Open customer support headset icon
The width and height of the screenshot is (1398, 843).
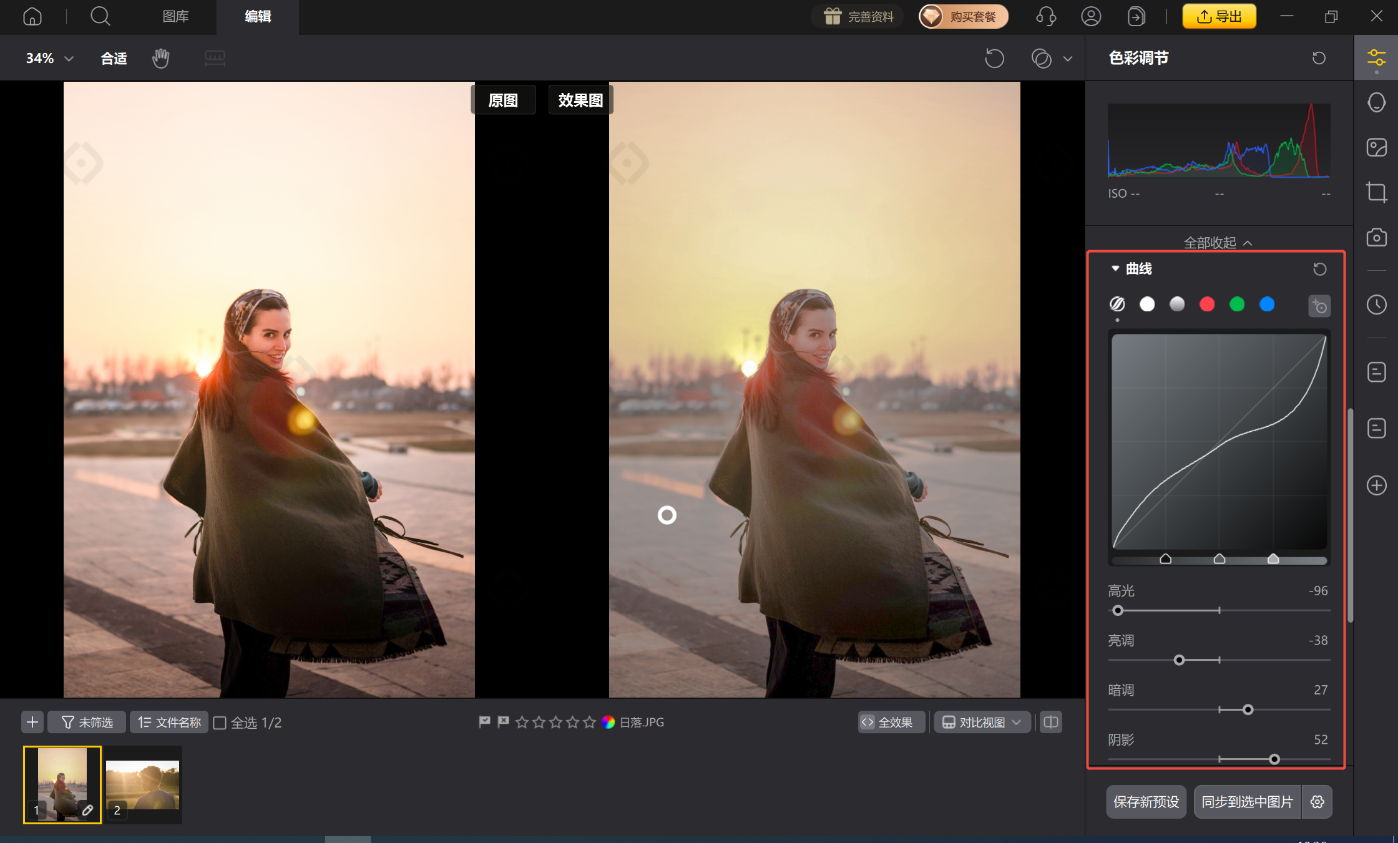tap(1045, 16)
